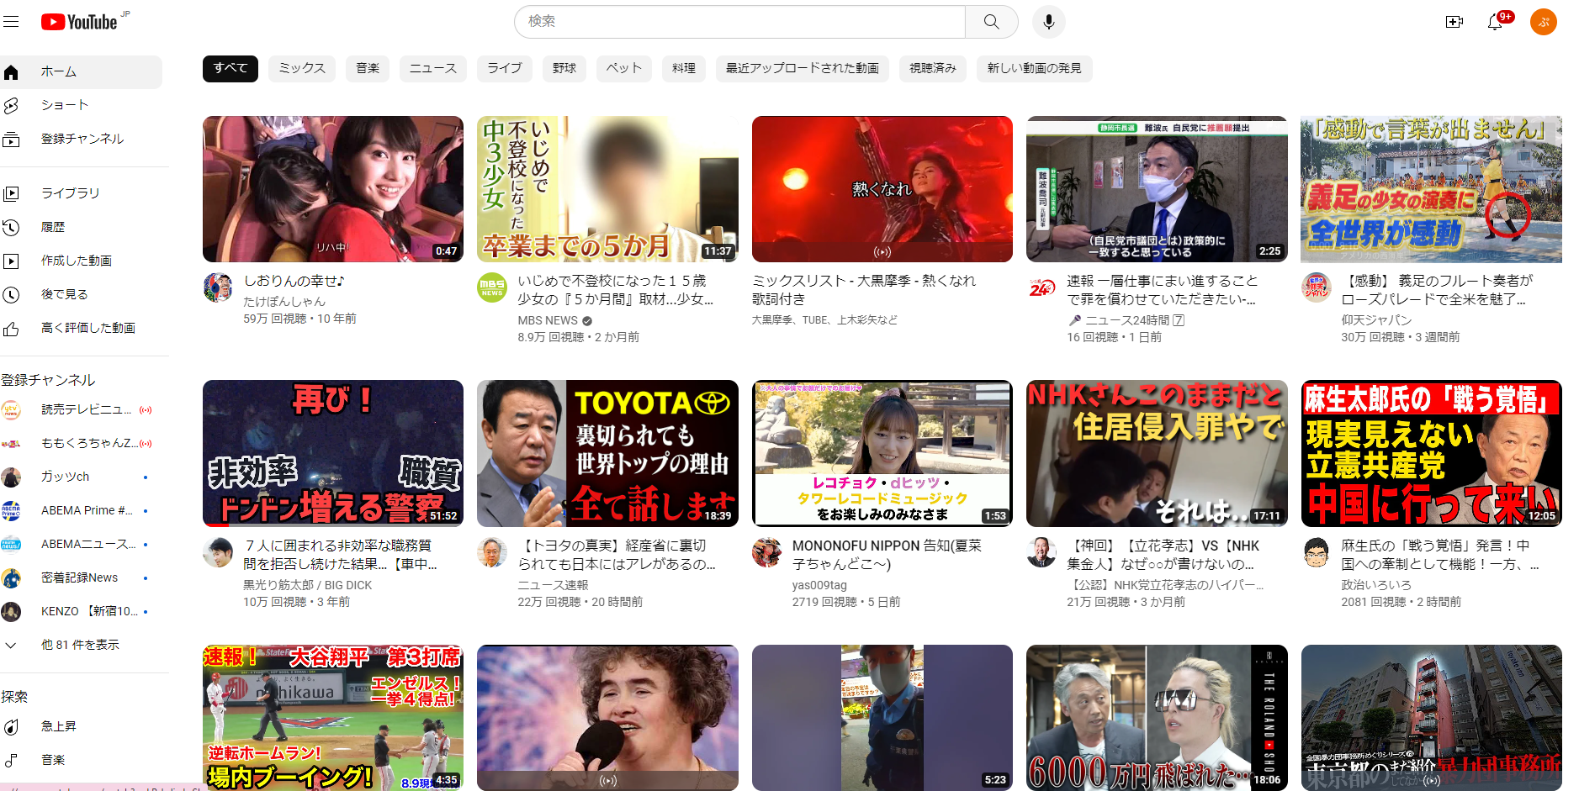Viewport: 1579px width, 791px height.
Task: Open 音楽 in explore section
Action: [x=81, y=760]
